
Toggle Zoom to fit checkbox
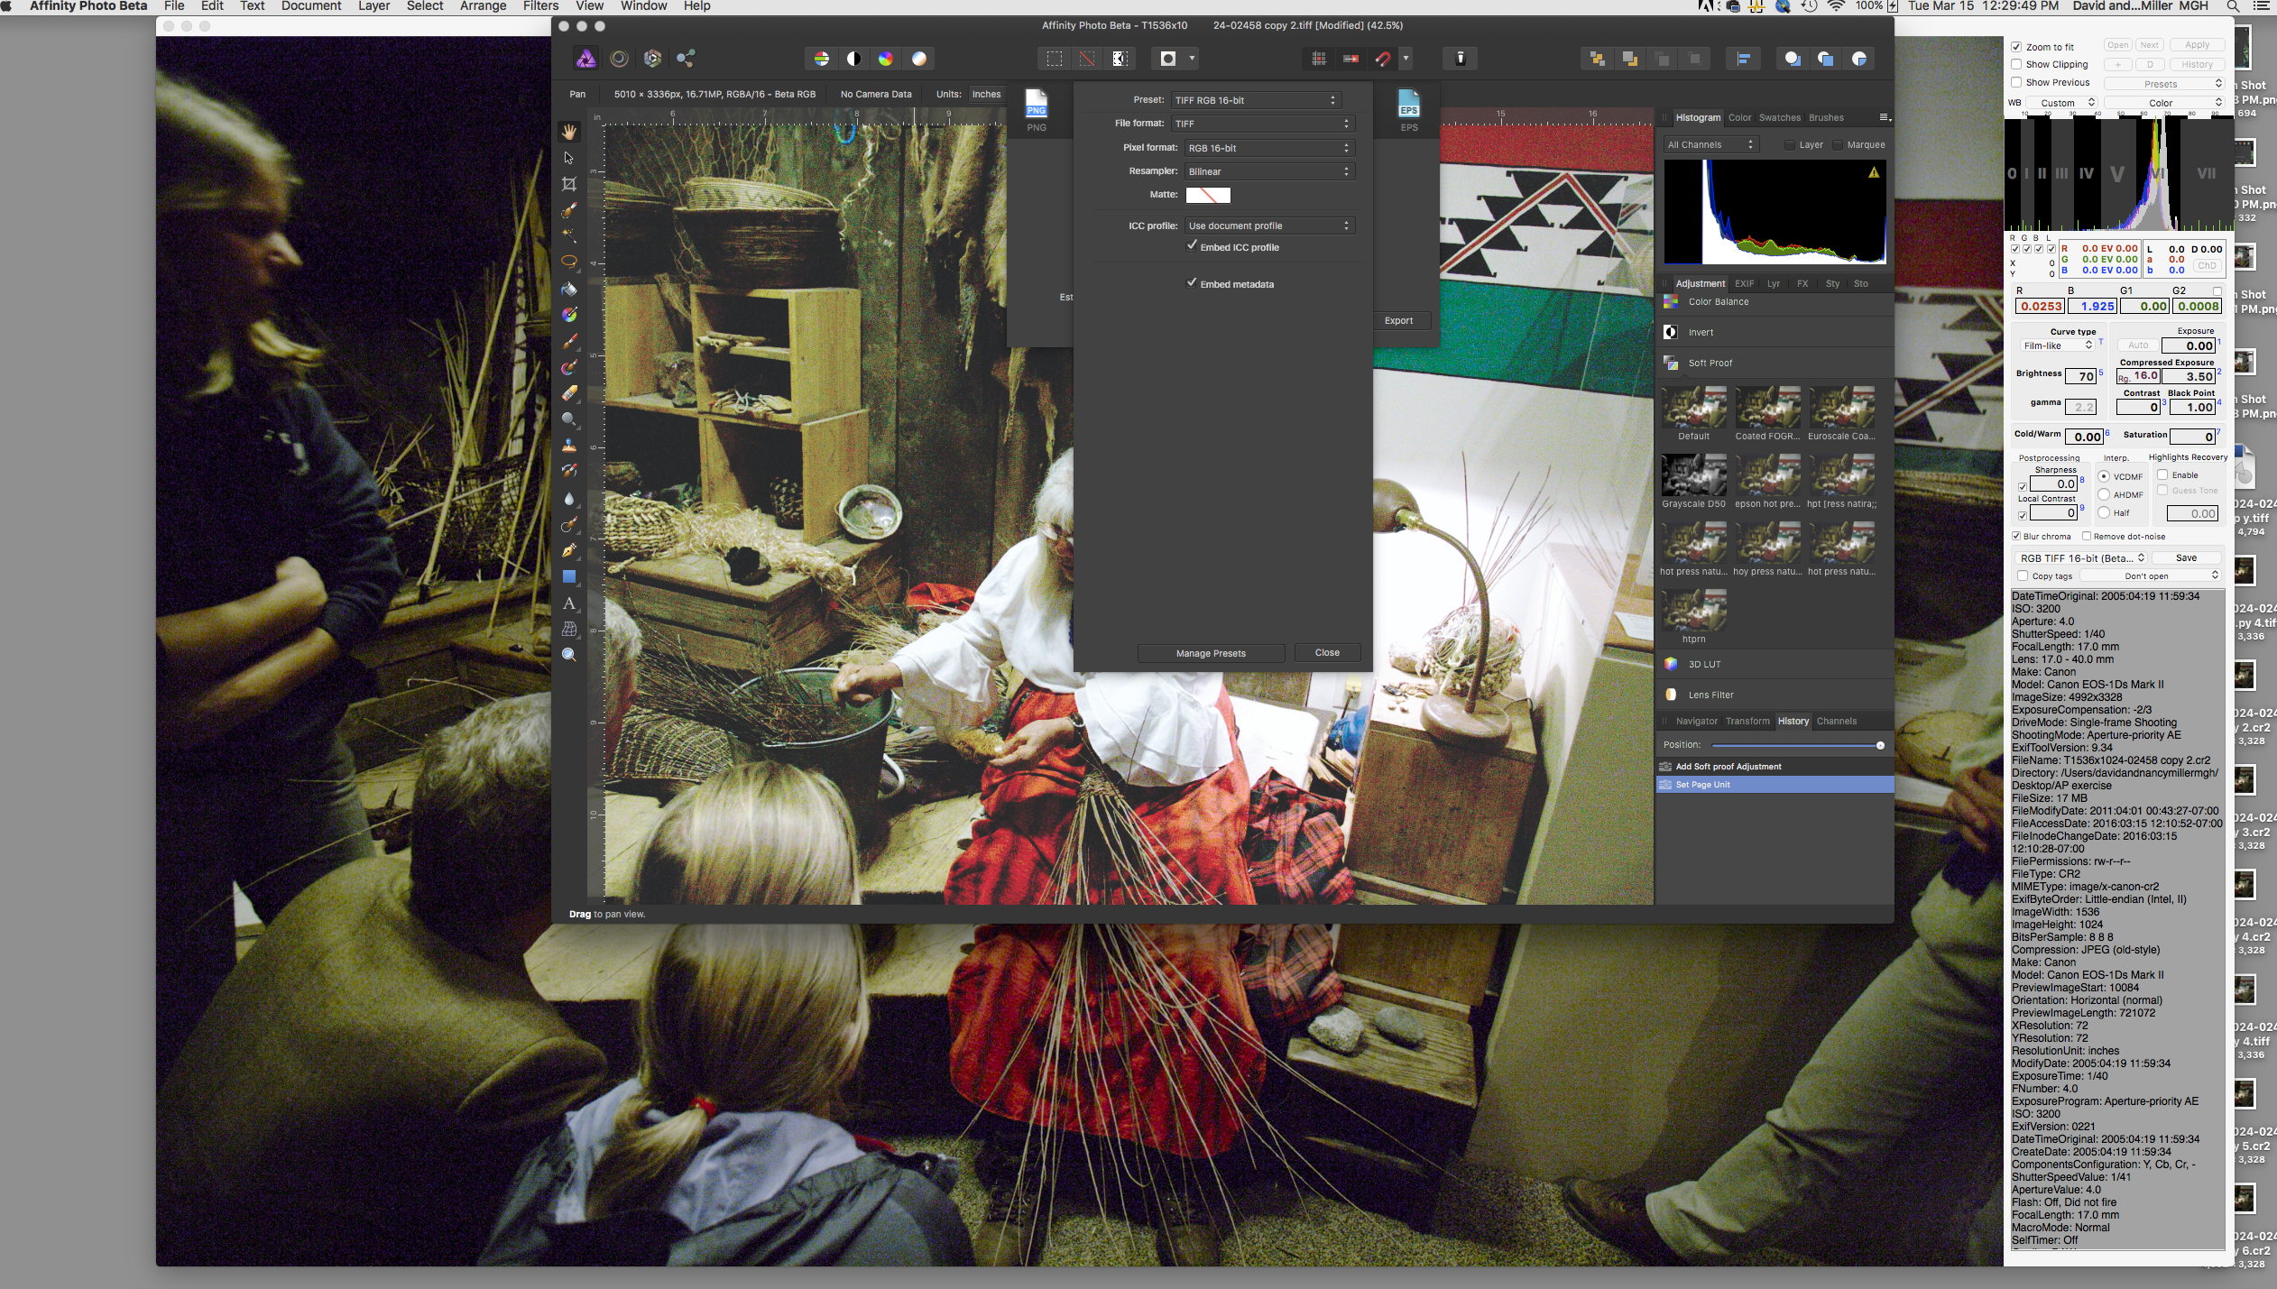(x=2016, y=47)
